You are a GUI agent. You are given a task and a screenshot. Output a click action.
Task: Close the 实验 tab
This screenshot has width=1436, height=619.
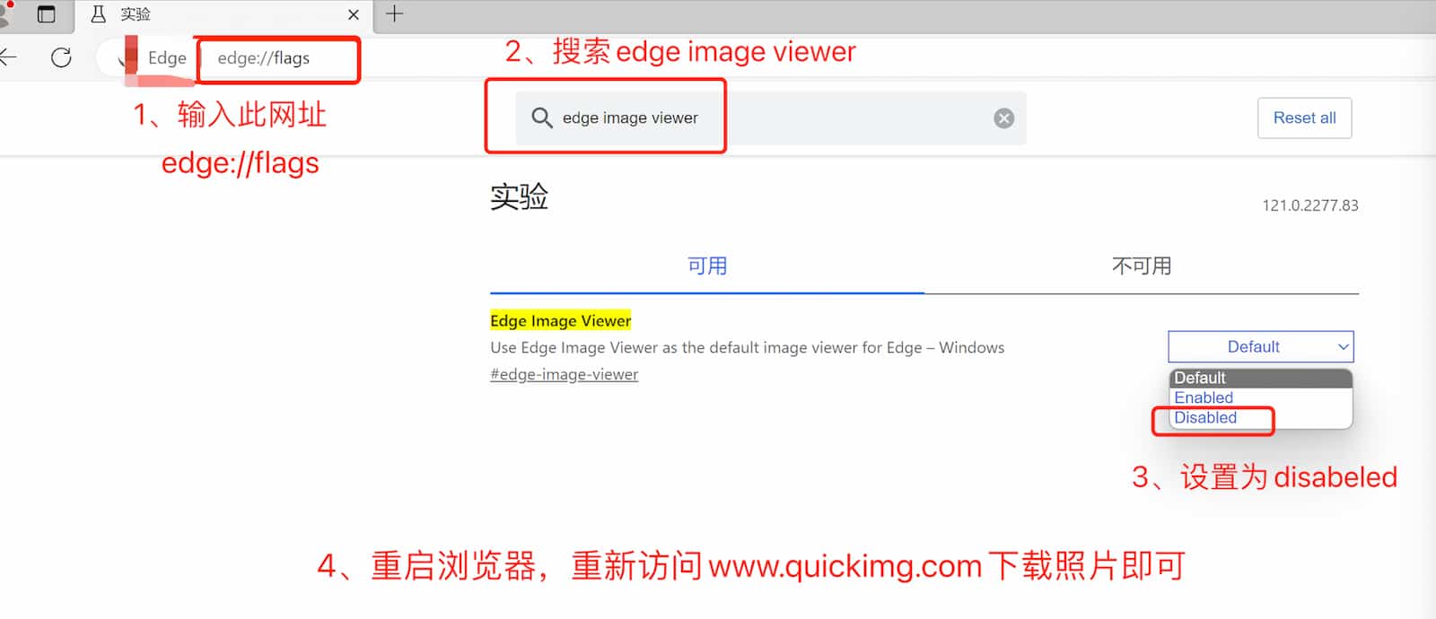tap(354, 14)
